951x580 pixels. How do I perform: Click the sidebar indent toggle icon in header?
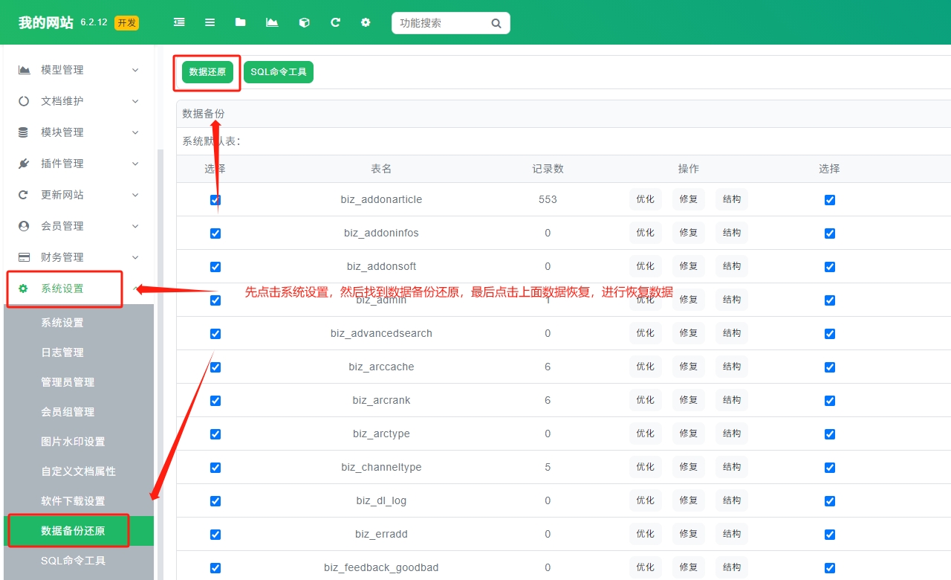pyautogui.click(x=179, y=22)
